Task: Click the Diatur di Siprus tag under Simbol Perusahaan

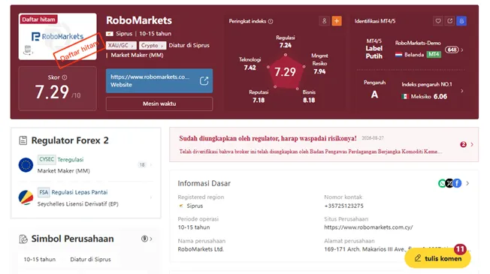Action: pyautogui.click(x=90, y=259)
